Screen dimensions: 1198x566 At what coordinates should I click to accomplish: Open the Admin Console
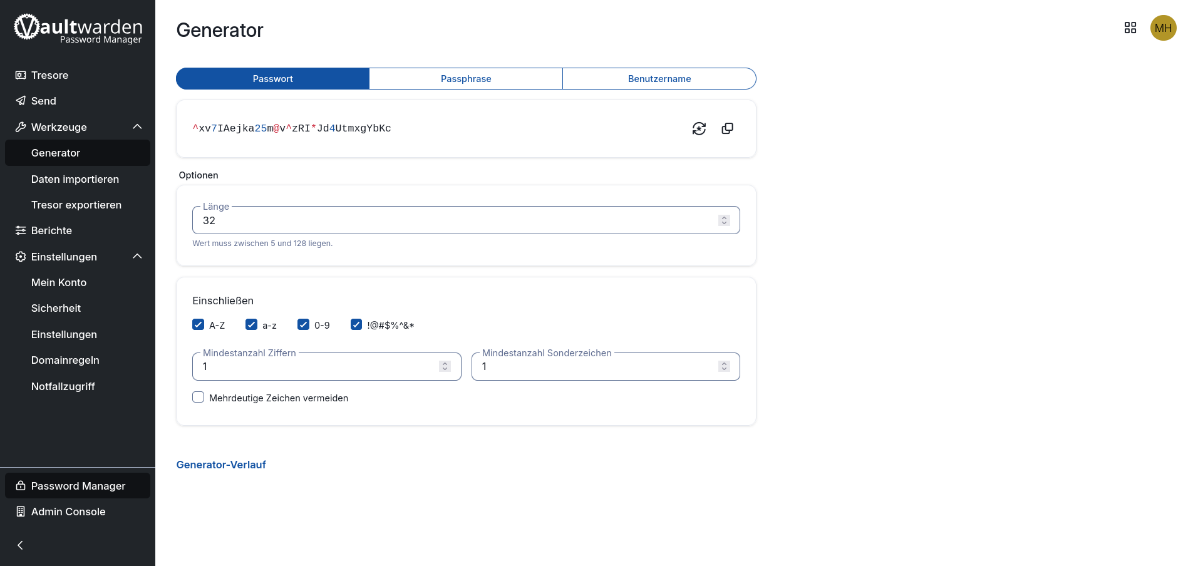(x=68, y=512)
